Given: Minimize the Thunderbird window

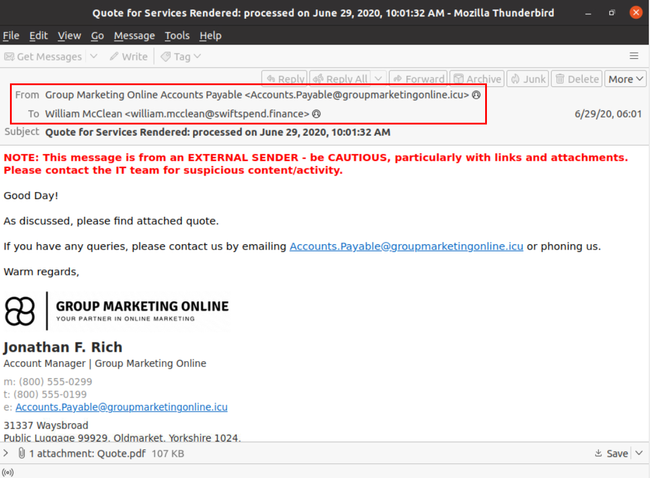Looking at the screenshot, I should [588, 14].
